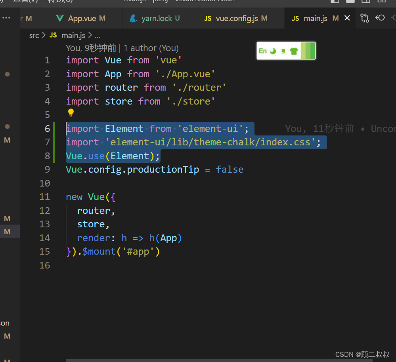
Task: Click the feather icon on the yarn.lock tab
Action: 133,18
